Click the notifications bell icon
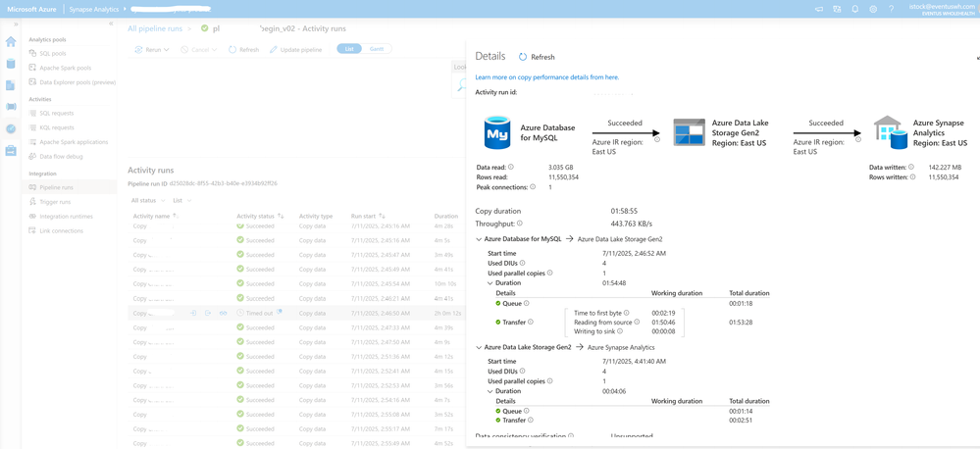 [x=854, y=9]
